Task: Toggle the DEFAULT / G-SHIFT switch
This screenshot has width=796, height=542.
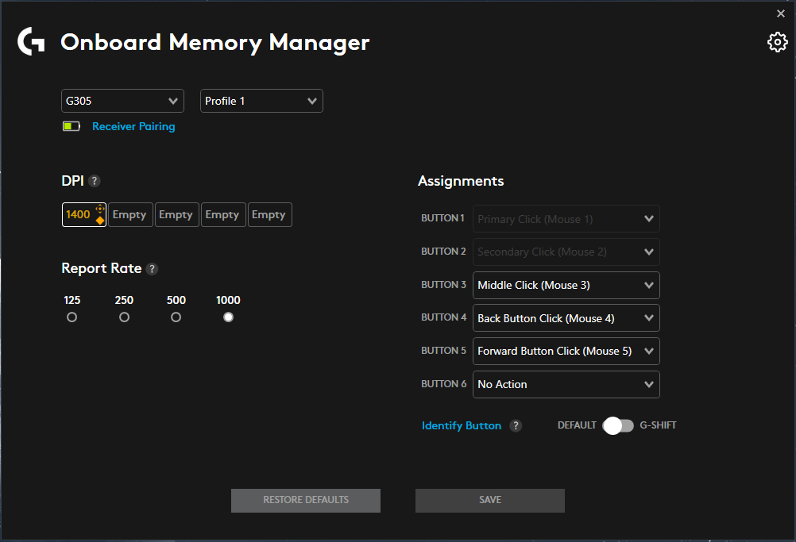Action: pyautogui.click(x=618, y=426)
